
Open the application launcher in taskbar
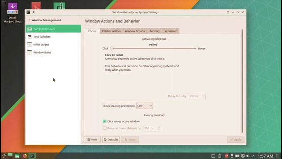pos(4,156)
